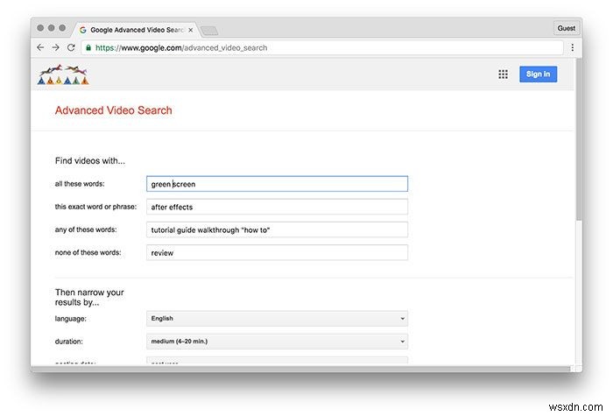Click the "this exact word or phrase" field
Screen dimensions: 613x416
coord(277,207)
